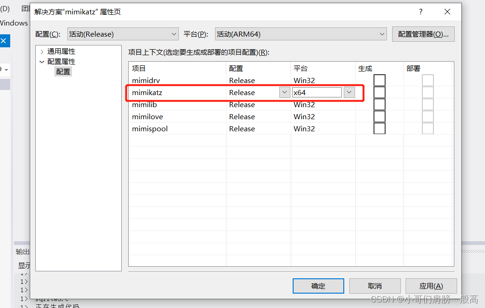The height and width of the screenshot is (308, 485).
Task: Click the 项目 column header
Action: [177, 68]
